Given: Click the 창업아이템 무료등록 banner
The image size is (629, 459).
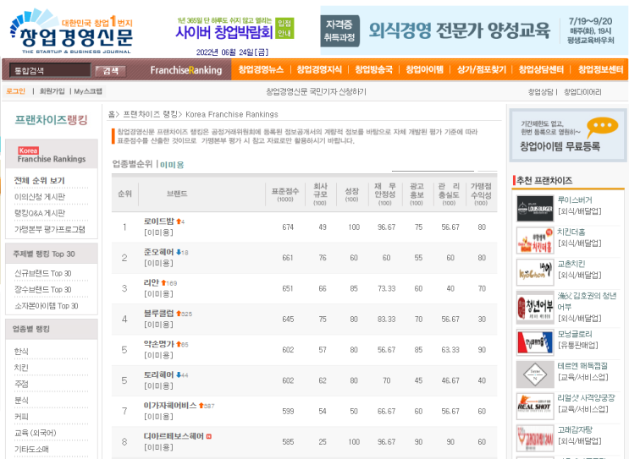Looking at the screenshot, I should point(568,135).
